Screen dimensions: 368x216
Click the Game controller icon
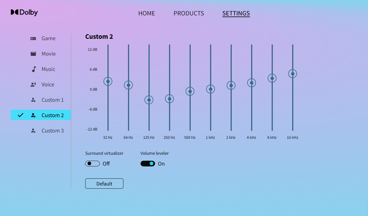pyautogui.click(x=33, y=38)
